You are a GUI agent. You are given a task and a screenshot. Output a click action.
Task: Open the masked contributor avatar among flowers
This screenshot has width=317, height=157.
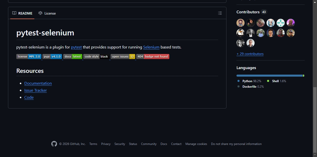coord(261,33)
